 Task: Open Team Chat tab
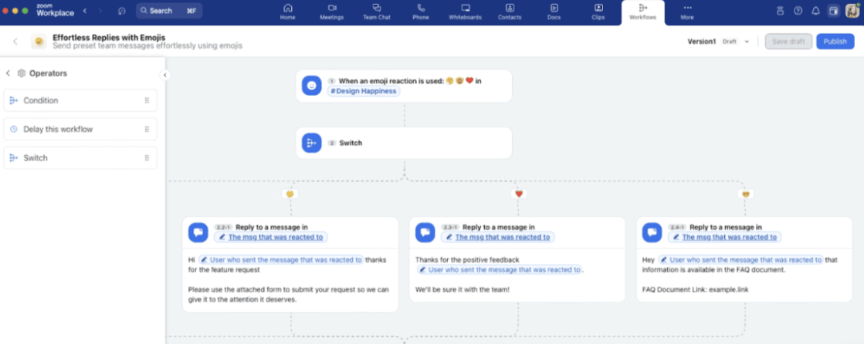pos(376,12)
